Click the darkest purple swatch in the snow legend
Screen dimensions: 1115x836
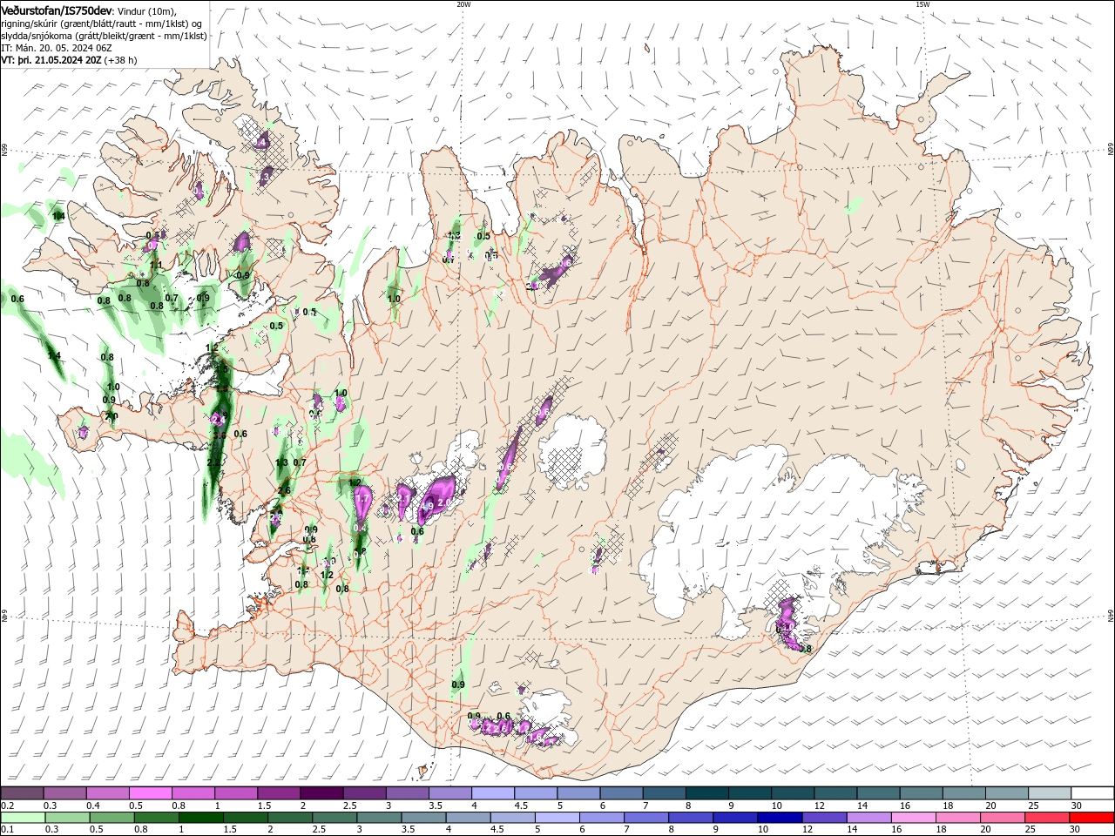click(x=322, y=793)
